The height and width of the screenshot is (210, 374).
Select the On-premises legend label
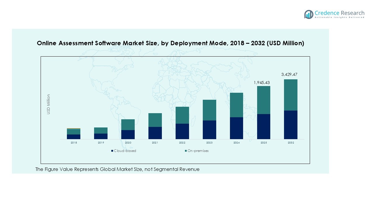[198, 151]
